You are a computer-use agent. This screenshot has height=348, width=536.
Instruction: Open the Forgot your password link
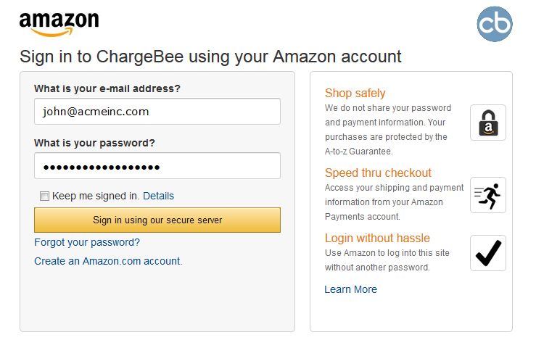click(x=87, y=242)
